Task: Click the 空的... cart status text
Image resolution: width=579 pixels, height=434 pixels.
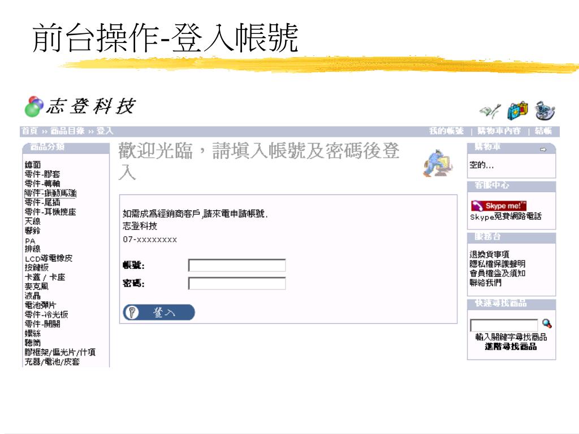Action: [x=482, y=165]
